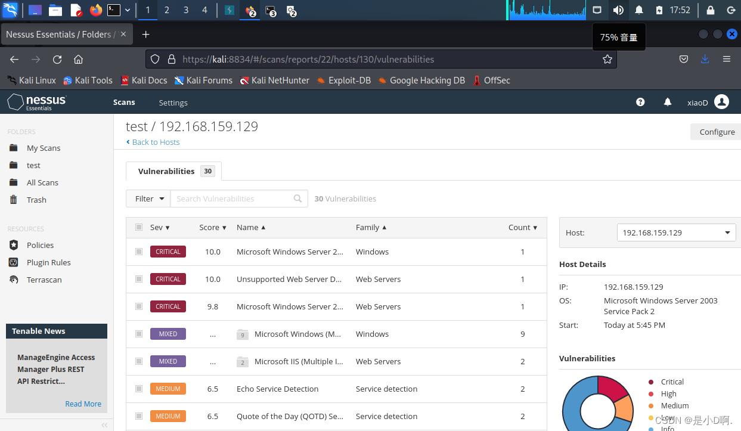Viewport: 741px width, 431px height.
Task: Open the Filter dropdown
Action: 148,199
